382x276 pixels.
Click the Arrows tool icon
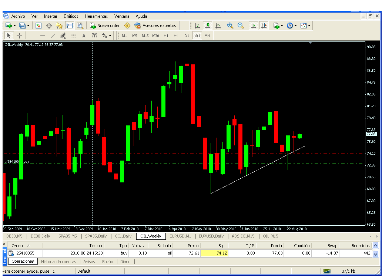[105, 36]
